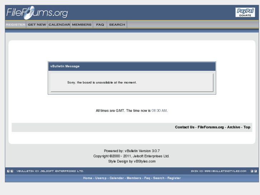Image resolution: width=260 pixels, height=195 pixels.
Task: Click the 08:30 AM time text
Action: 159,111
